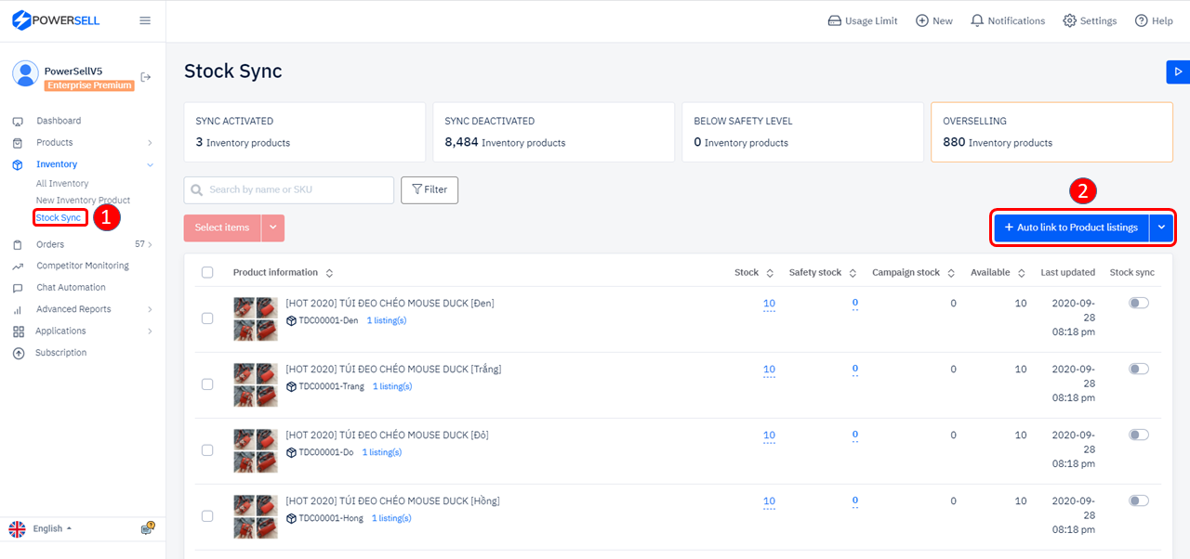Select the SYNC DEACTIVATED summary card
Image resolution: width=1190 pixels, height=559 pixels.
coord(554,132)
